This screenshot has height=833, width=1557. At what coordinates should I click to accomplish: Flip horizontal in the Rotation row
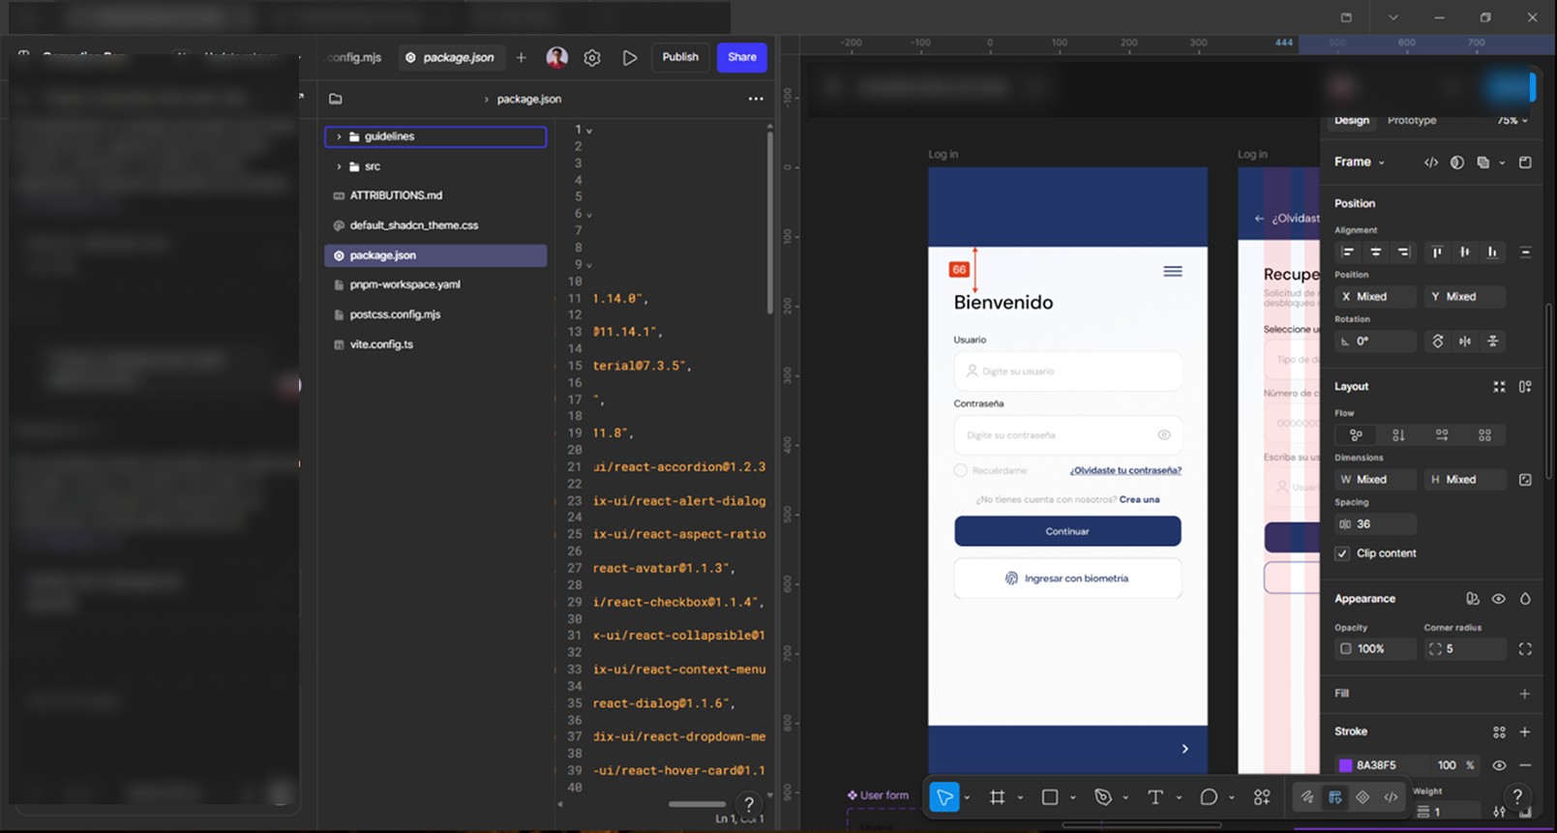tap(1465, 342)
